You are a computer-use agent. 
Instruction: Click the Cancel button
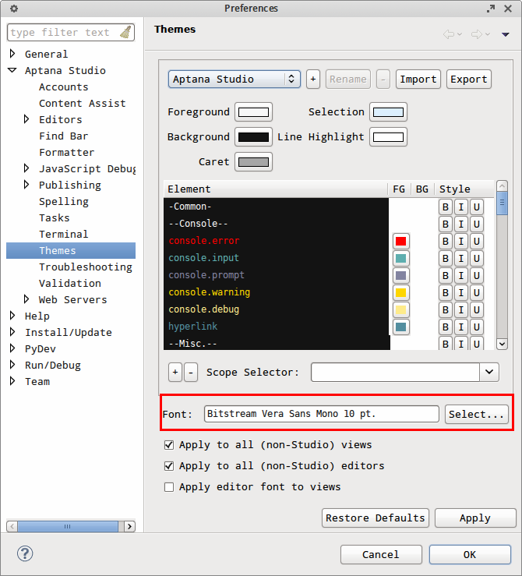point(381,554)
